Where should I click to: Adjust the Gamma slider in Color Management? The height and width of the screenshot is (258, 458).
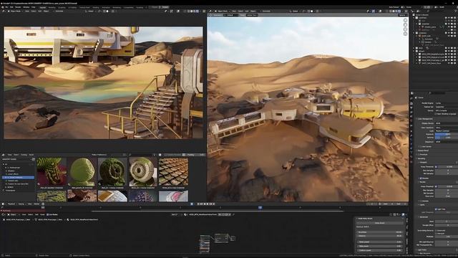point(447,138)
